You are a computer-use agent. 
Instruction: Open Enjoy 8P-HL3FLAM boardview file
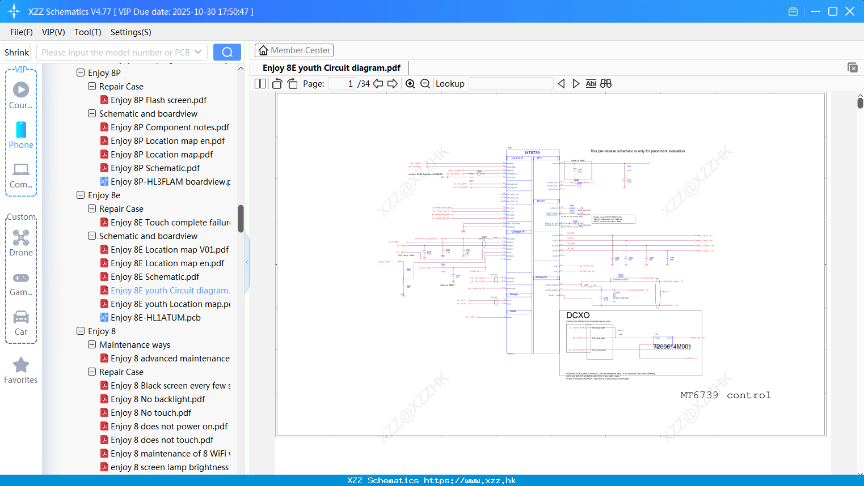click(x=170, y=181)
